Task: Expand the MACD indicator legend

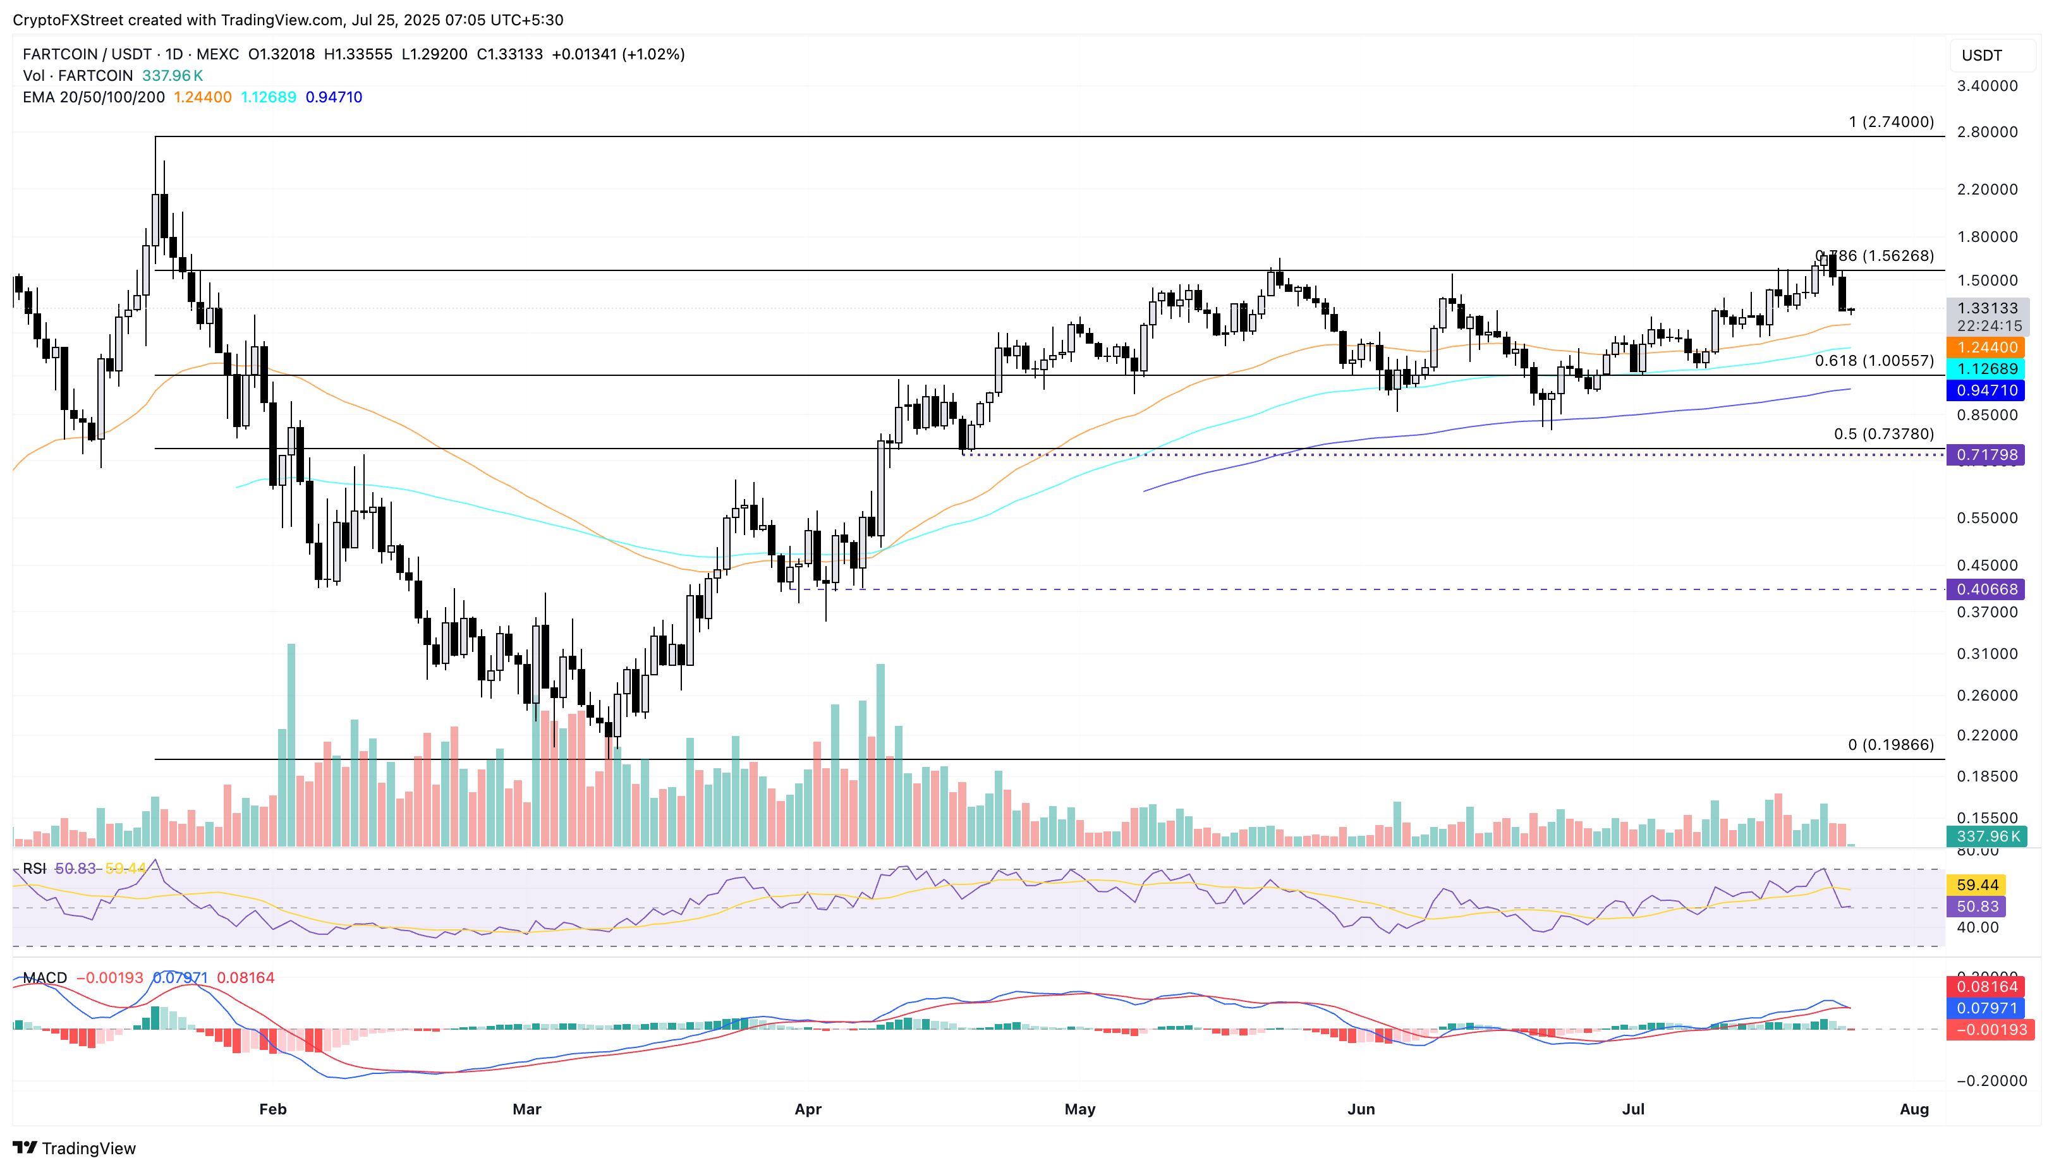Action: point(44,978)
